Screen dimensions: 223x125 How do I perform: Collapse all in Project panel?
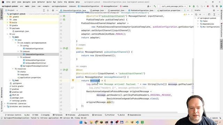coord(48,10)
